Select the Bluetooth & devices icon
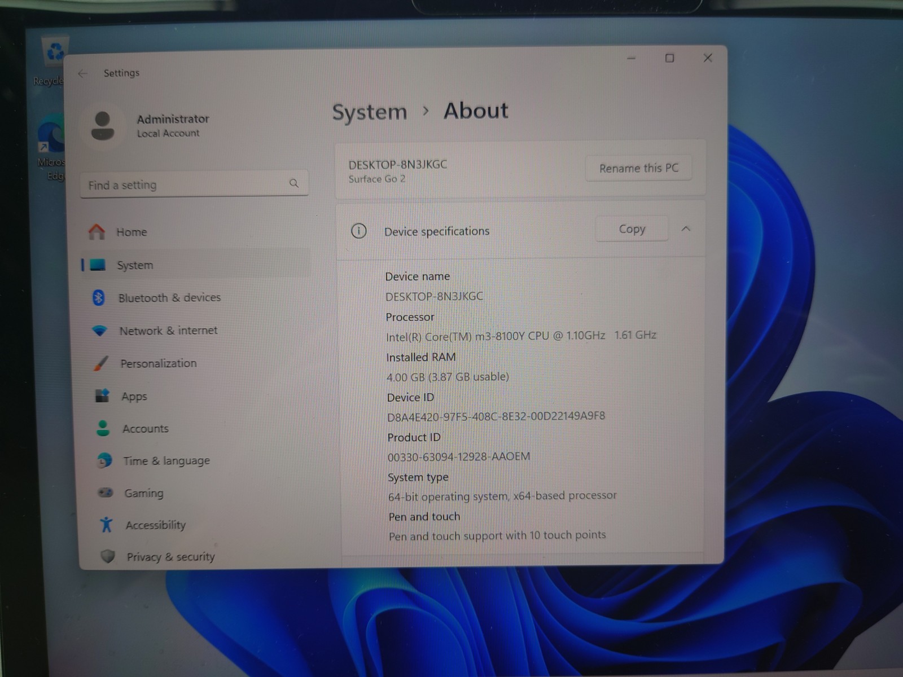 (x=99, y=297)
